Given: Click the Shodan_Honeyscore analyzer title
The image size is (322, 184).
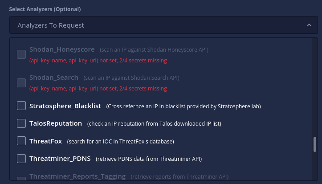Looking at the screenshot, I should click(62, 49).
